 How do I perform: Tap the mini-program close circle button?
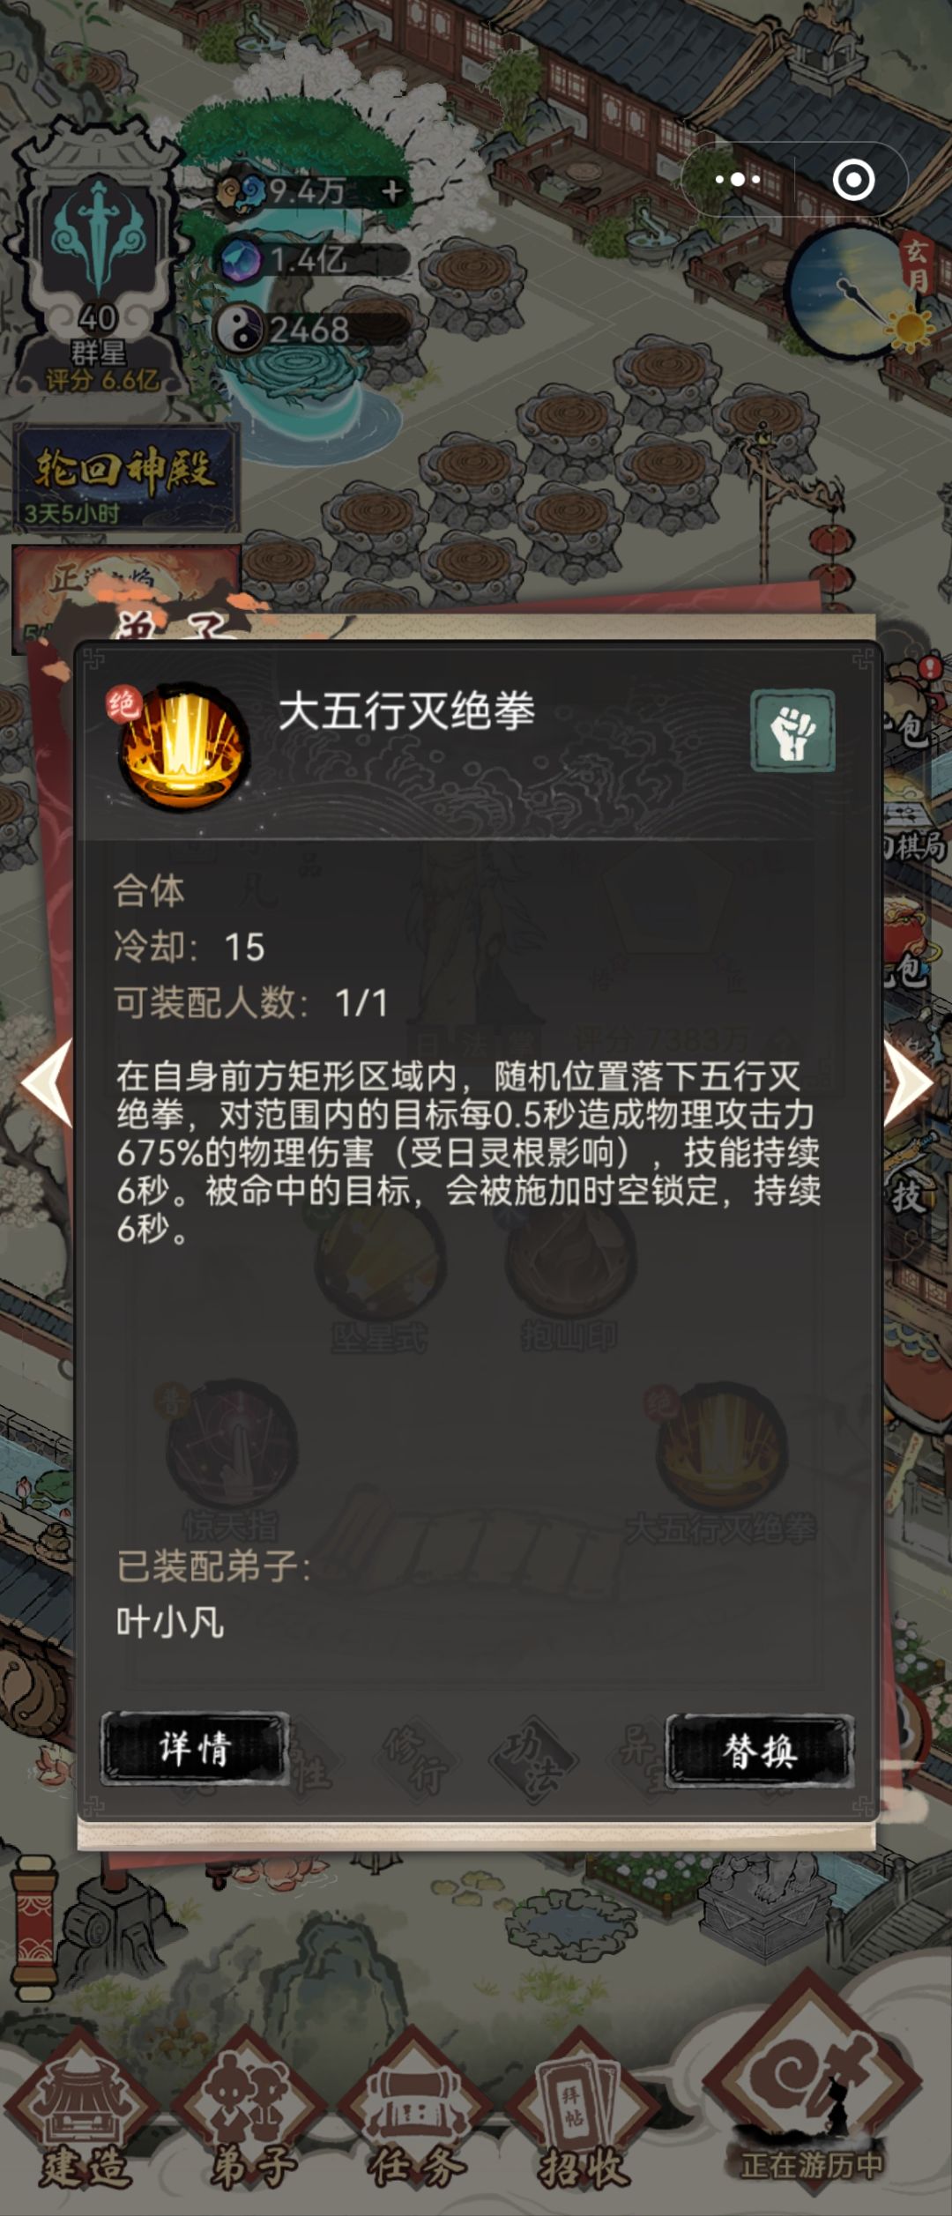coord(852,180)
